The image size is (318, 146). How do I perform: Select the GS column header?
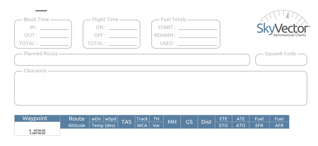pyautogui.click(x=189, y=122)
